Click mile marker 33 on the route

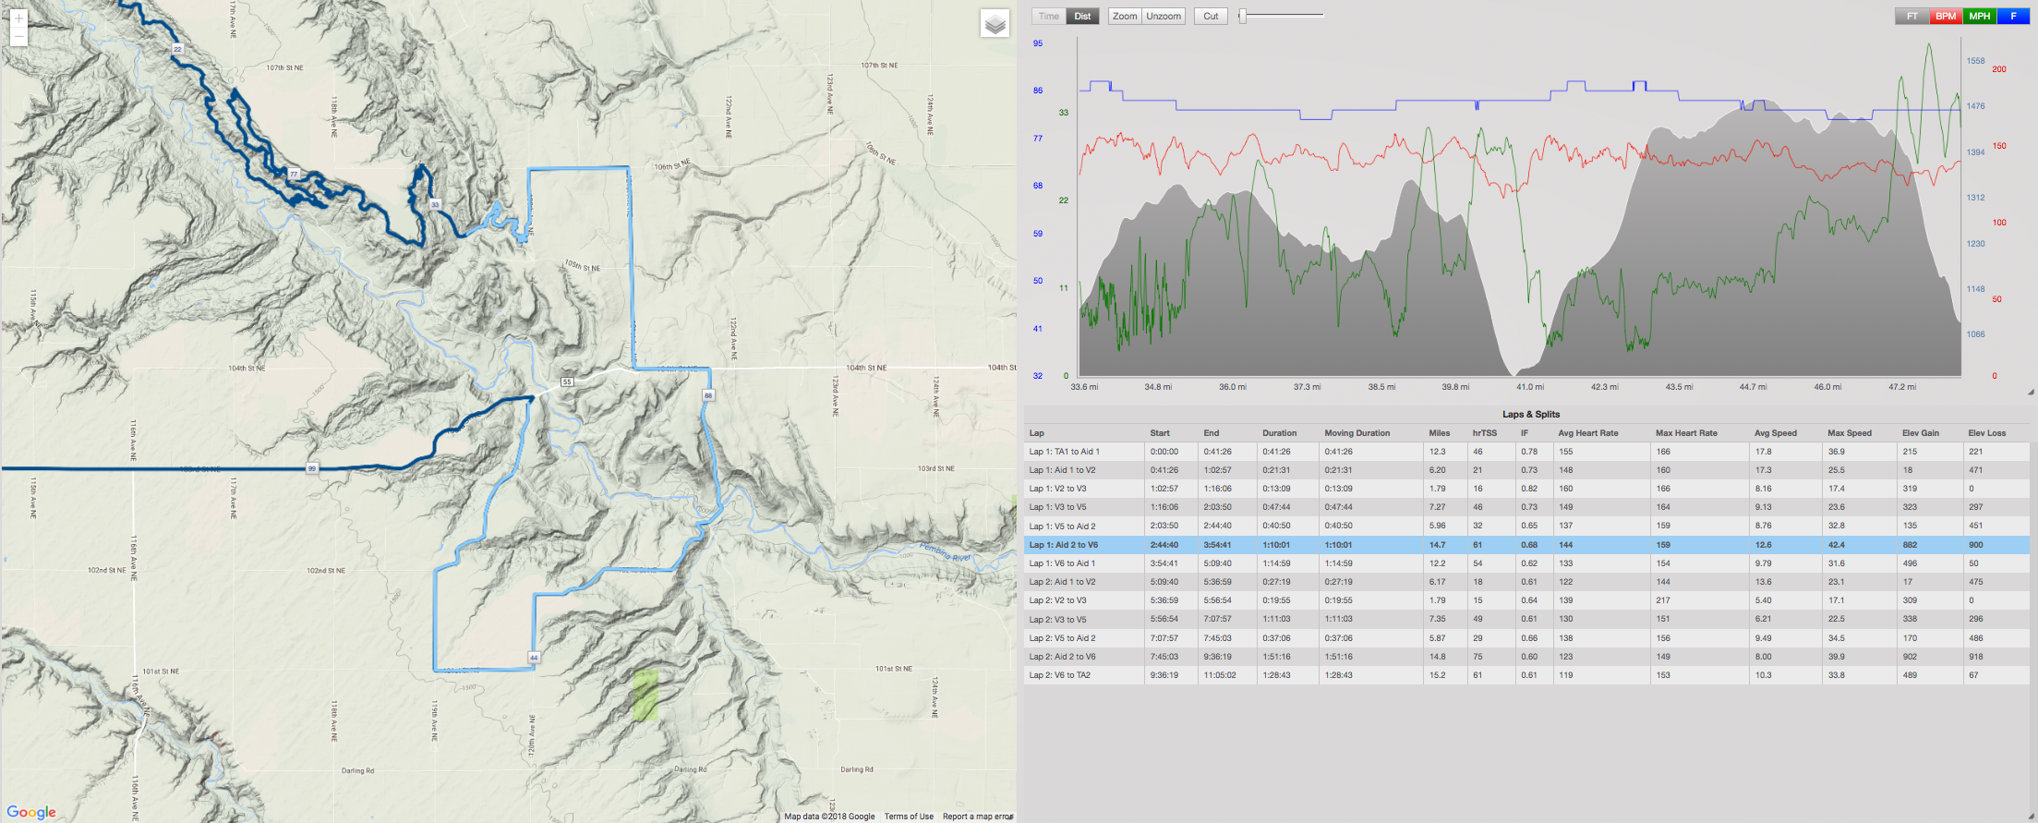[x=434, y=204]
